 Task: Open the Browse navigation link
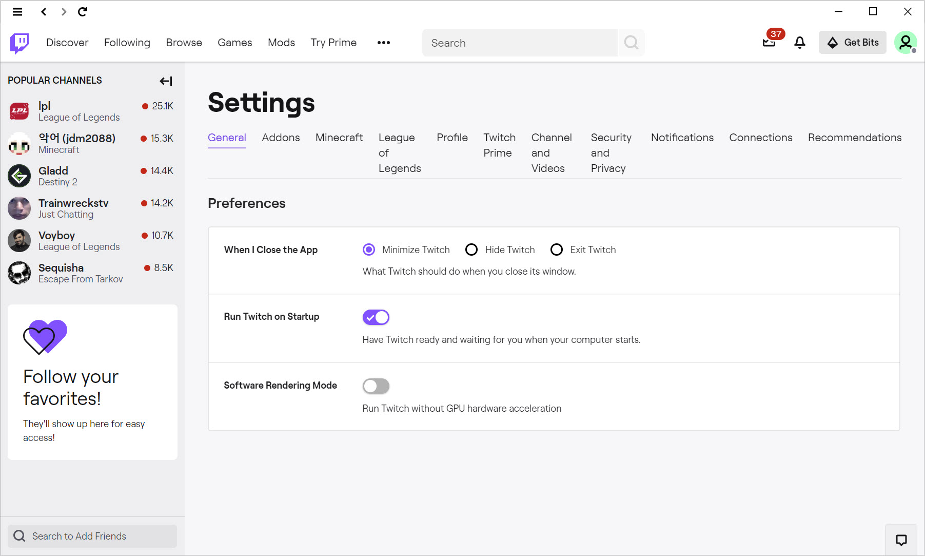[x=184, y=43]
